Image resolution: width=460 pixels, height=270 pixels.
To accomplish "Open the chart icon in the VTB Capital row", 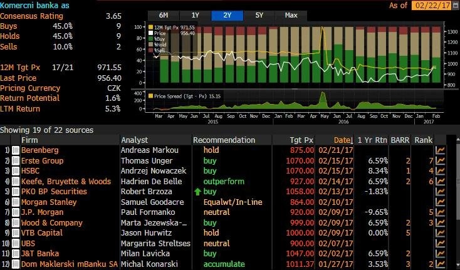I will [441, 233].
